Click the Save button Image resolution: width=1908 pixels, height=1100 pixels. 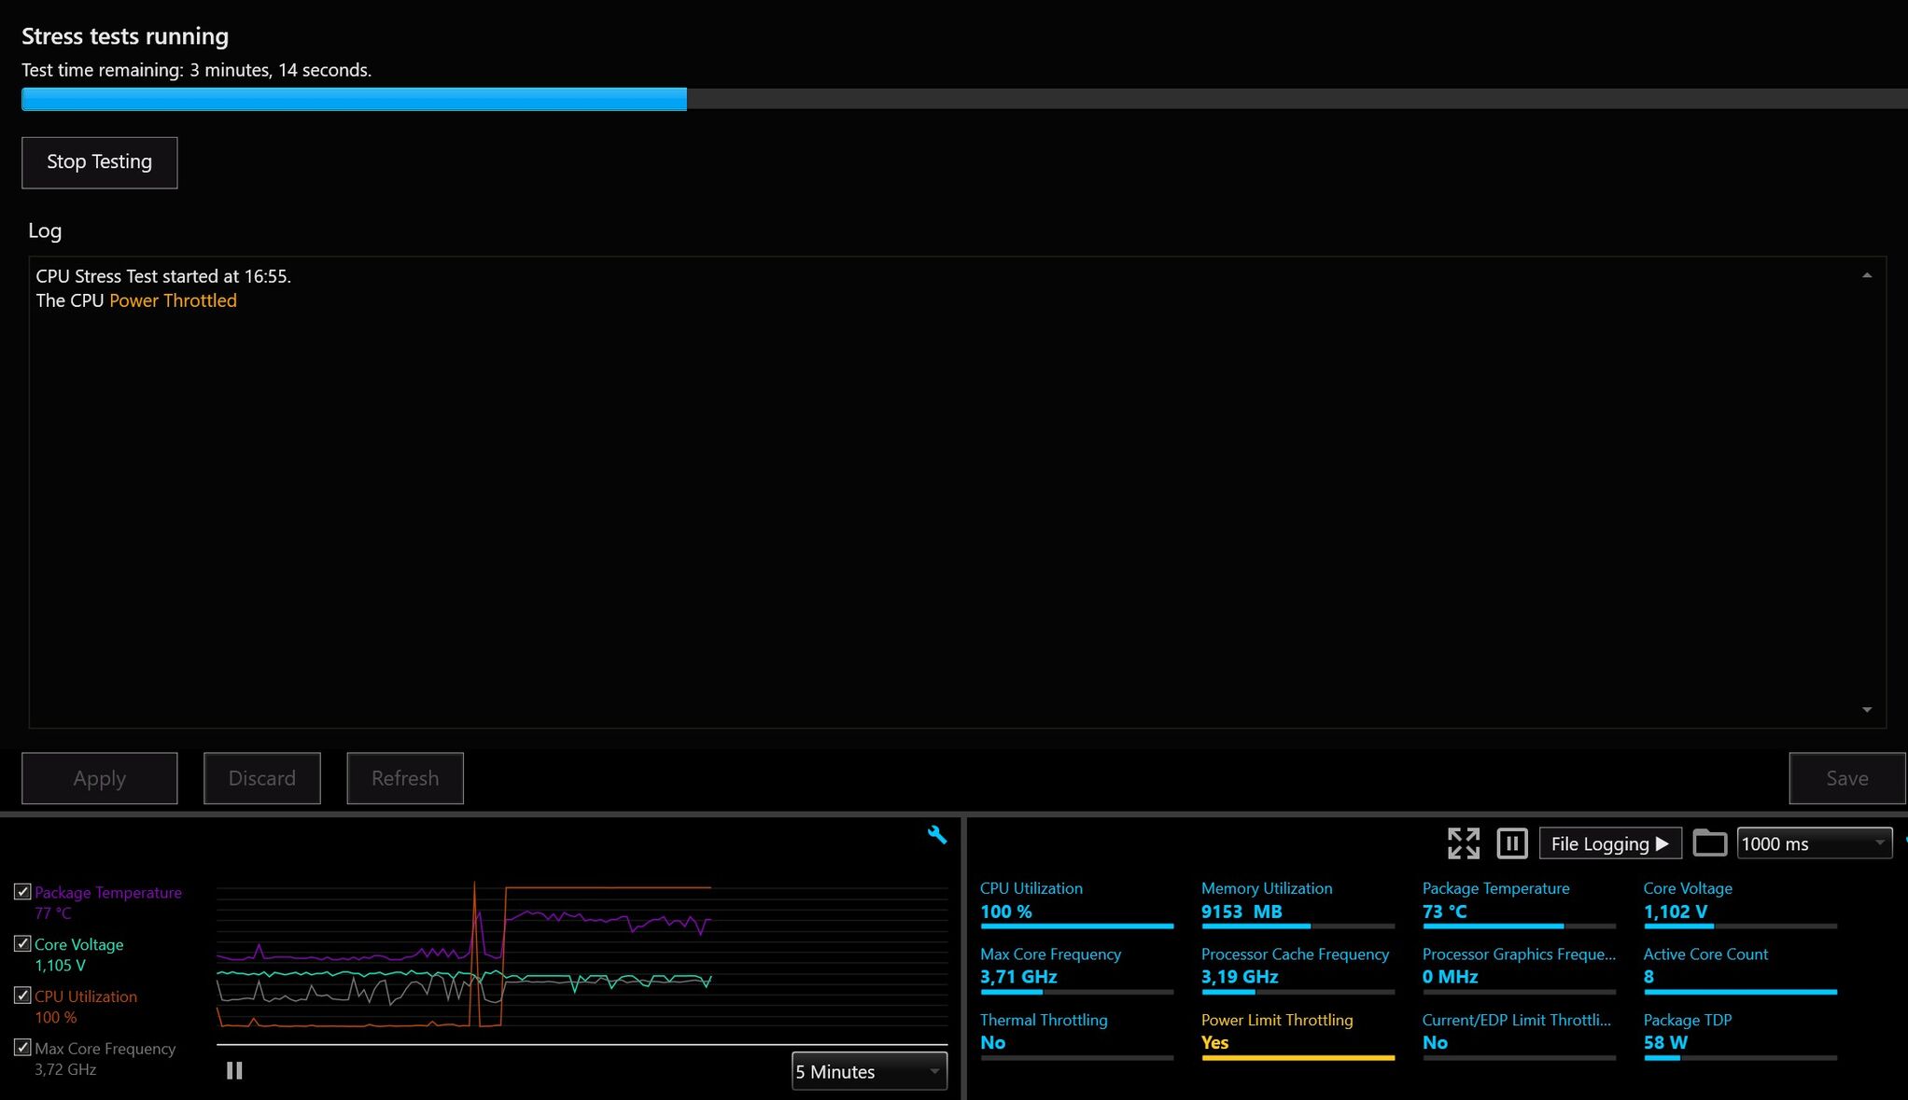(x=1845, y=778)
